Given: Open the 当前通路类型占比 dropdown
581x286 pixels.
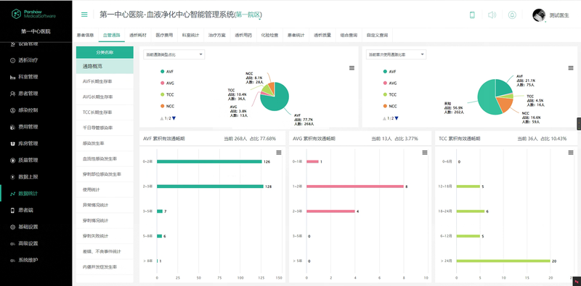Looking at the screenshot, I should 174,54.
